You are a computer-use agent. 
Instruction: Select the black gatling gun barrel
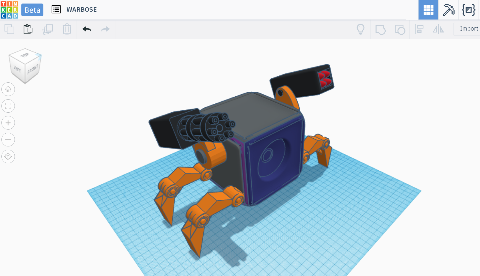click(x=207, y=128)
